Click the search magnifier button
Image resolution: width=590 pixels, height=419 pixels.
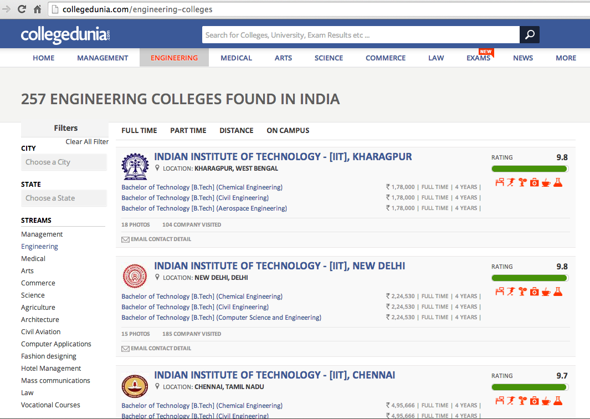click(x=530, y=34)
